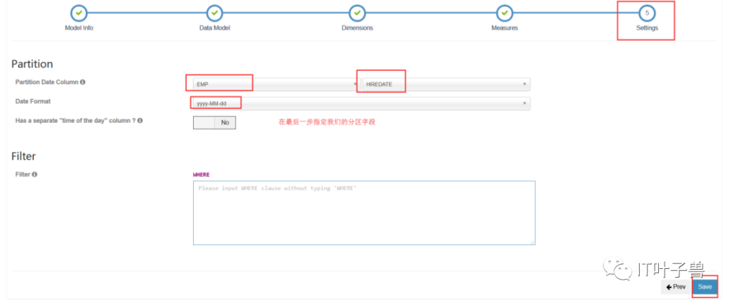Image resolution: width=729 pixels, height=302 pixels.
Task: Show info tooltip for time of the day column
Action: tap(140, 121)
